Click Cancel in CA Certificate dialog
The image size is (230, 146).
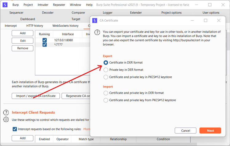186,131
